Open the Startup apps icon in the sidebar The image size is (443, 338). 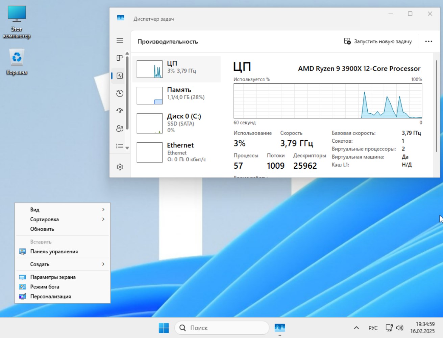pos(120,111)
